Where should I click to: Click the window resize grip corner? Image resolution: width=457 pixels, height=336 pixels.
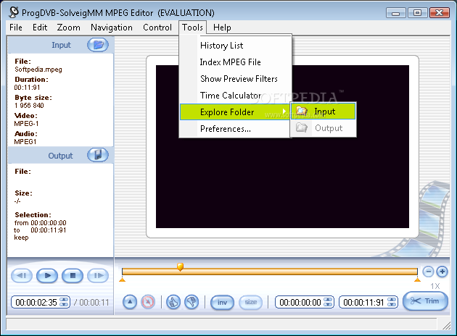446,326
